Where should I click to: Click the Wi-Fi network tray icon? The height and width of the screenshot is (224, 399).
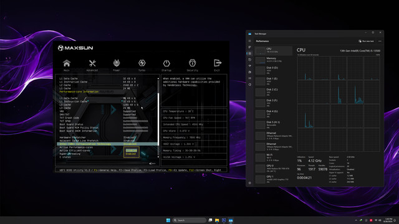pos(376,220)
